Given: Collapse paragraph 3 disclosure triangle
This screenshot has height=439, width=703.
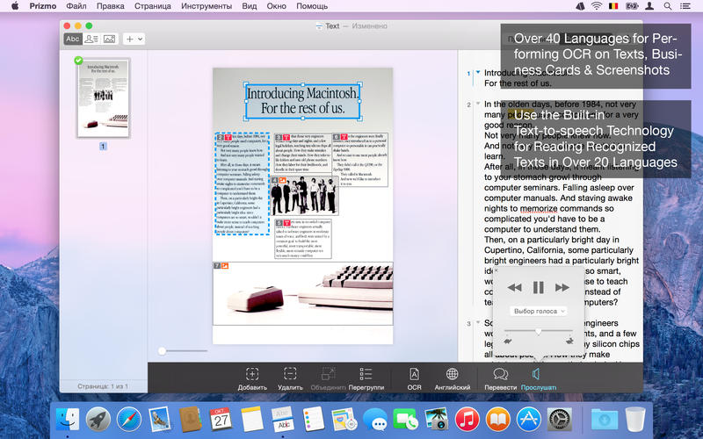Looking at the screenshot, I should [478, 322].
